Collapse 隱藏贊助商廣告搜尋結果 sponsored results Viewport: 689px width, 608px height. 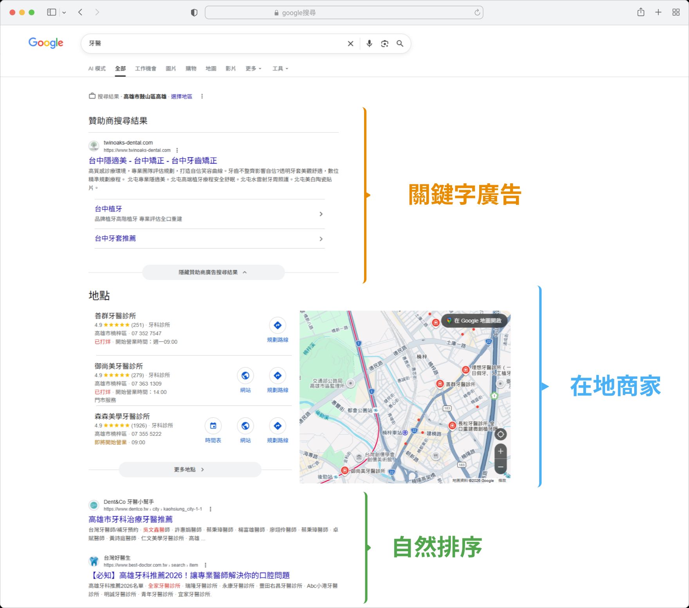[213, 272]
